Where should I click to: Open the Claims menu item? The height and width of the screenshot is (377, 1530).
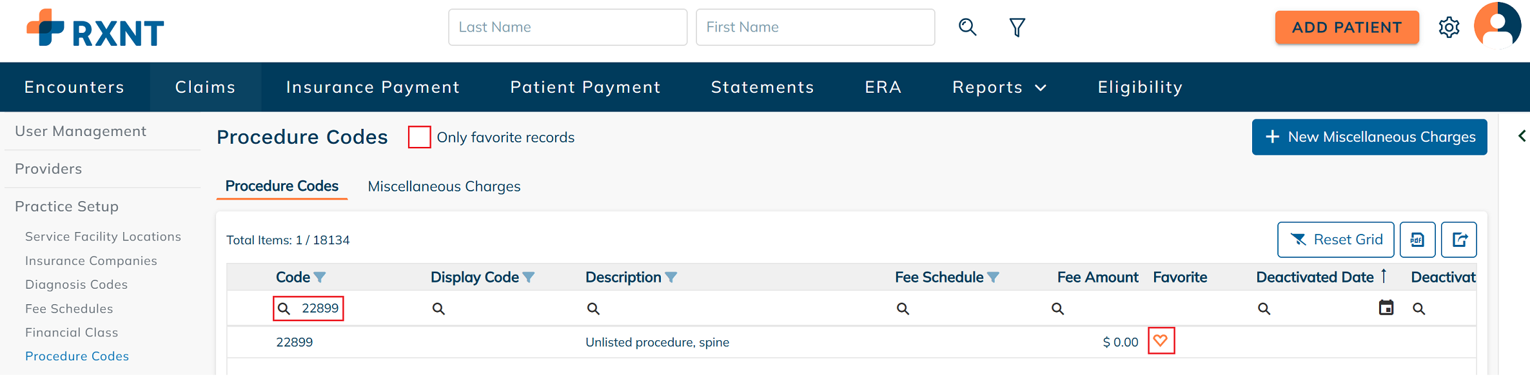click(205, 87)
